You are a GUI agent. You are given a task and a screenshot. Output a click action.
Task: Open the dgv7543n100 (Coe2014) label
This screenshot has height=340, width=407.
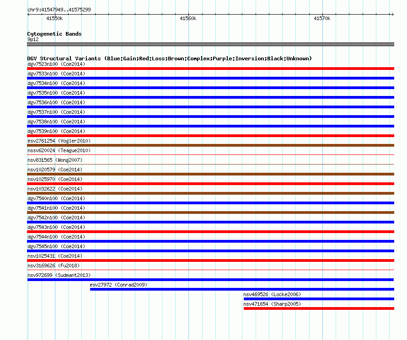(56, 227)
